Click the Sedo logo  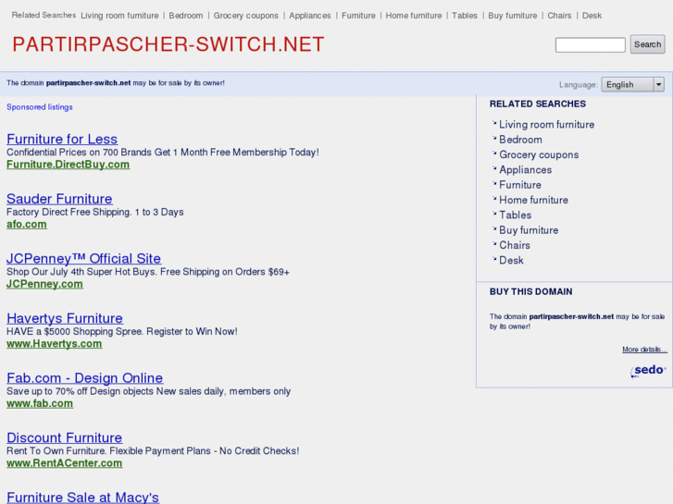pos(648,371)
